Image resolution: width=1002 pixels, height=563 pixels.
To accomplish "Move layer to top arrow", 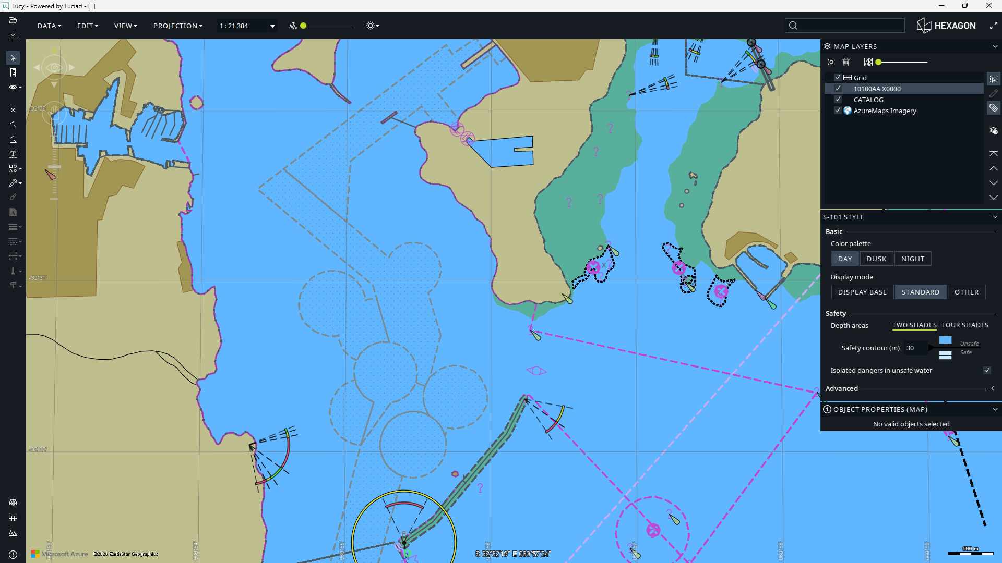I will click(993, 154).
